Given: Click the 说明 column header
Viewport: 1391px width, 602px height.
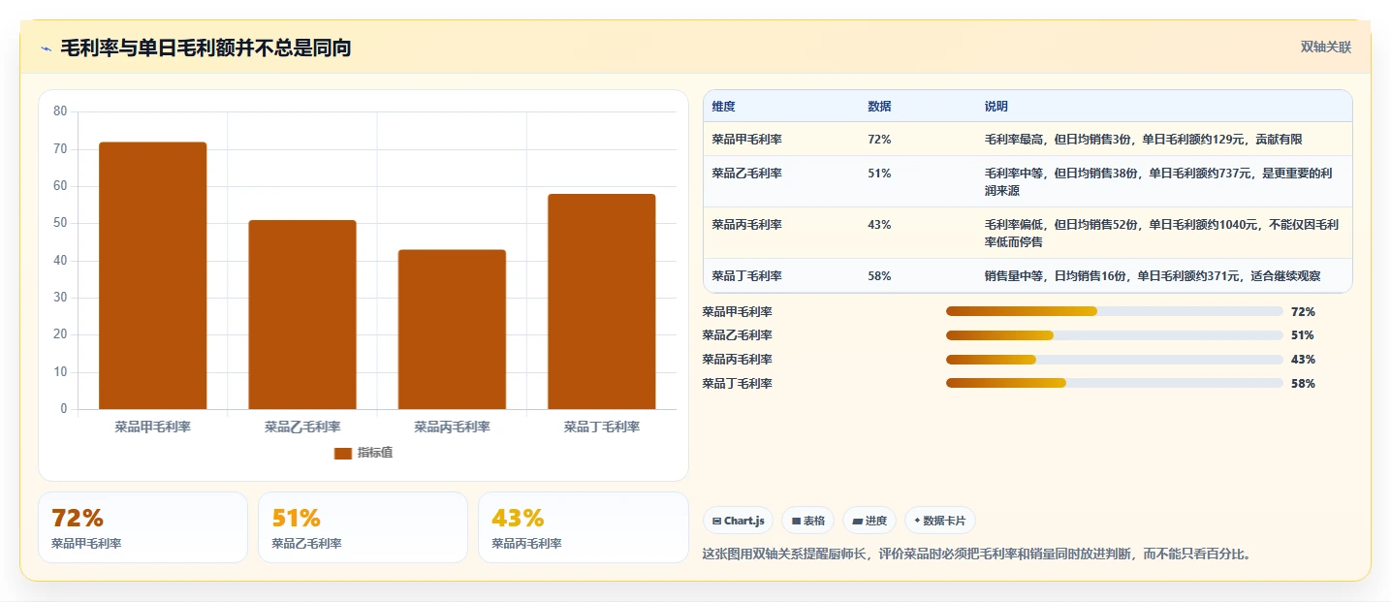Looking at the screenshot, I should pyautogui.click(x=996, y=107).
